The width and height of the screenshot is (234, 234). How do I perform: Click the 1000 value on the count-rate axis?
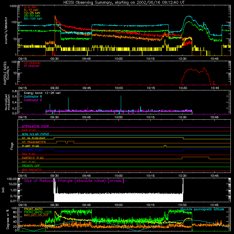13,6
